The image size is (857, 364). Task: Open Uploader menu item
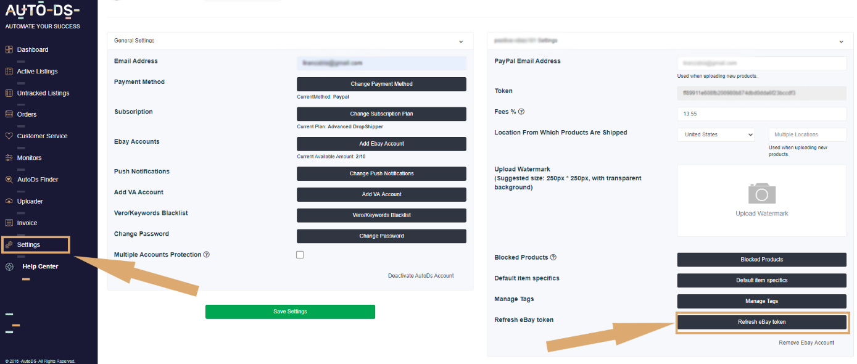coord(30,201)
